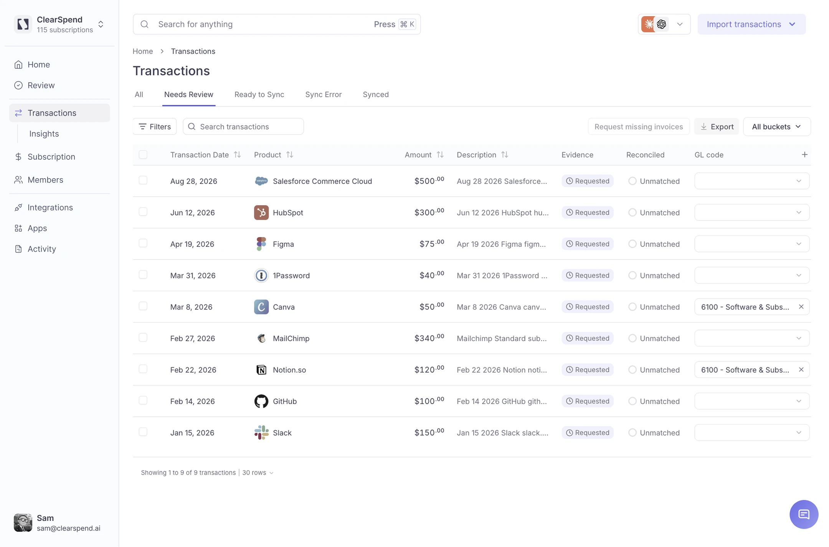This screenshot has width=829, height=547.
Task: Switch to Ready to Sync tab
Action: tap(259, 94)
